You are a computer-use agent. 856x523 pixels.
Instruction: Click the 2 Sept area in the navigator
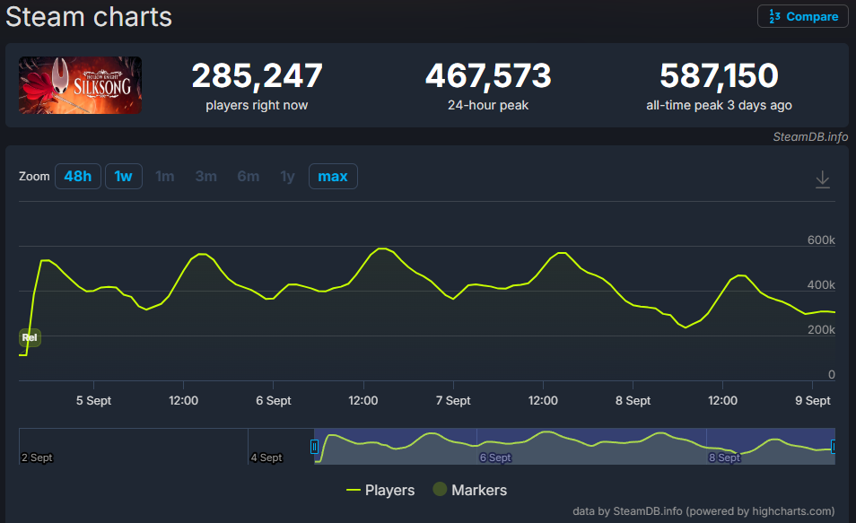click(x=37, y=457)
